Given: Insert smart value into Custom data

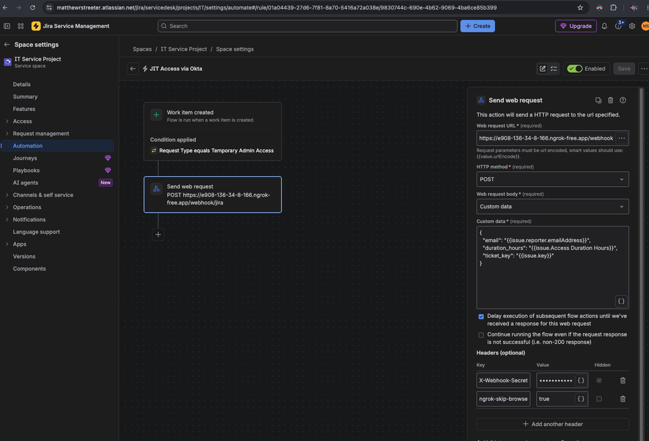Looking at the screenshot, I should click(621, 301).
